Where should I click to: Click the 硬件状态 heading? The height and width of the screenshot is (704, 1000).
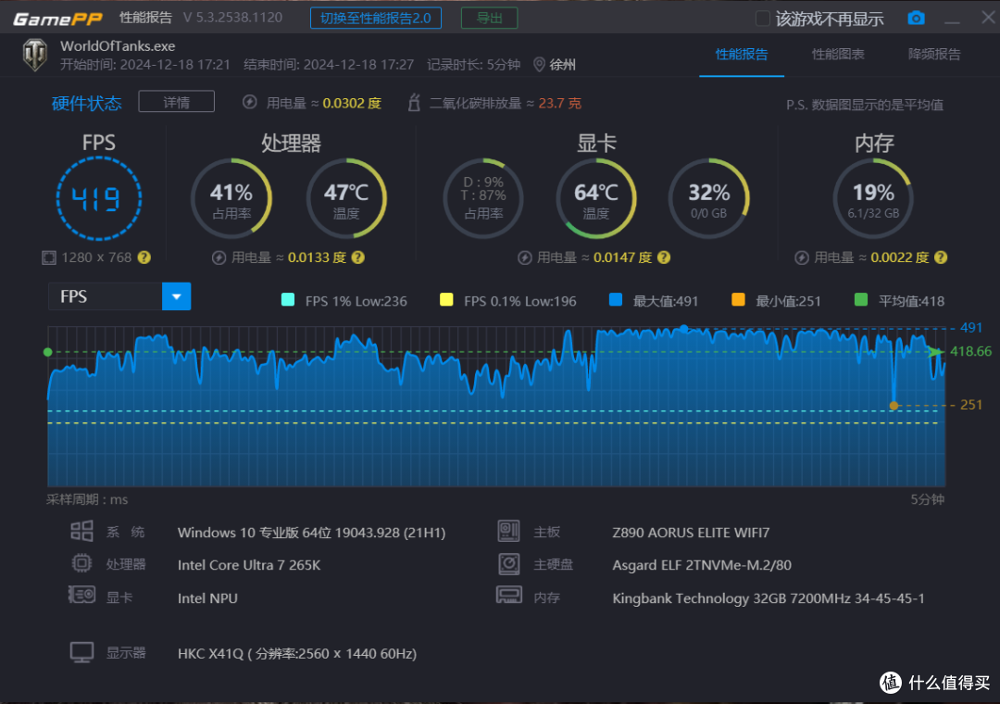tap(87, 103)
